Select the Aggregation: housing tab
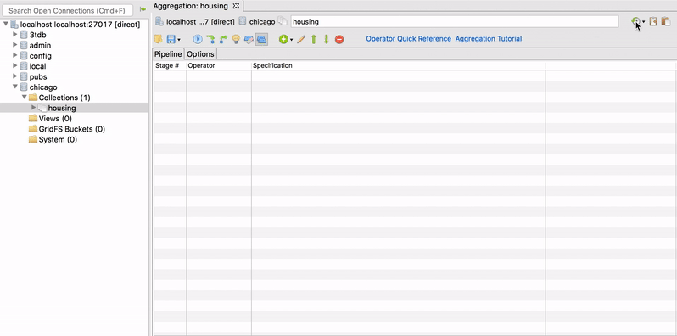 (x=190, y=6)
